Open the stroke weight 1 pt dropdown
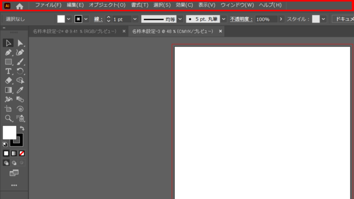 (x=135, y=19)
